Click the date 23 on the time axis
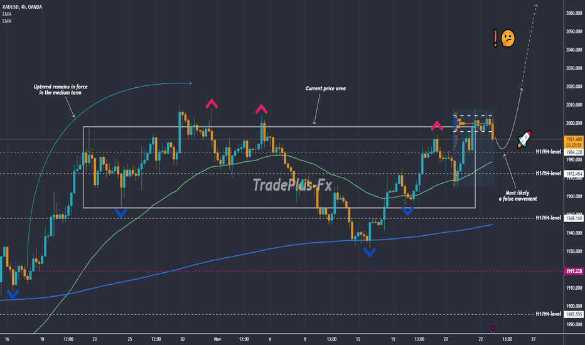Screen dimensions: 585x345 click(x=94, y=339)
